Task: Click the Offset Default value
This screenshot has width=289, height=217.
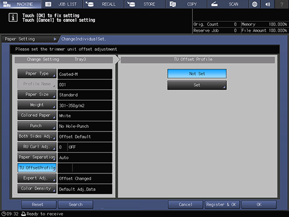Action: [85, 136]
